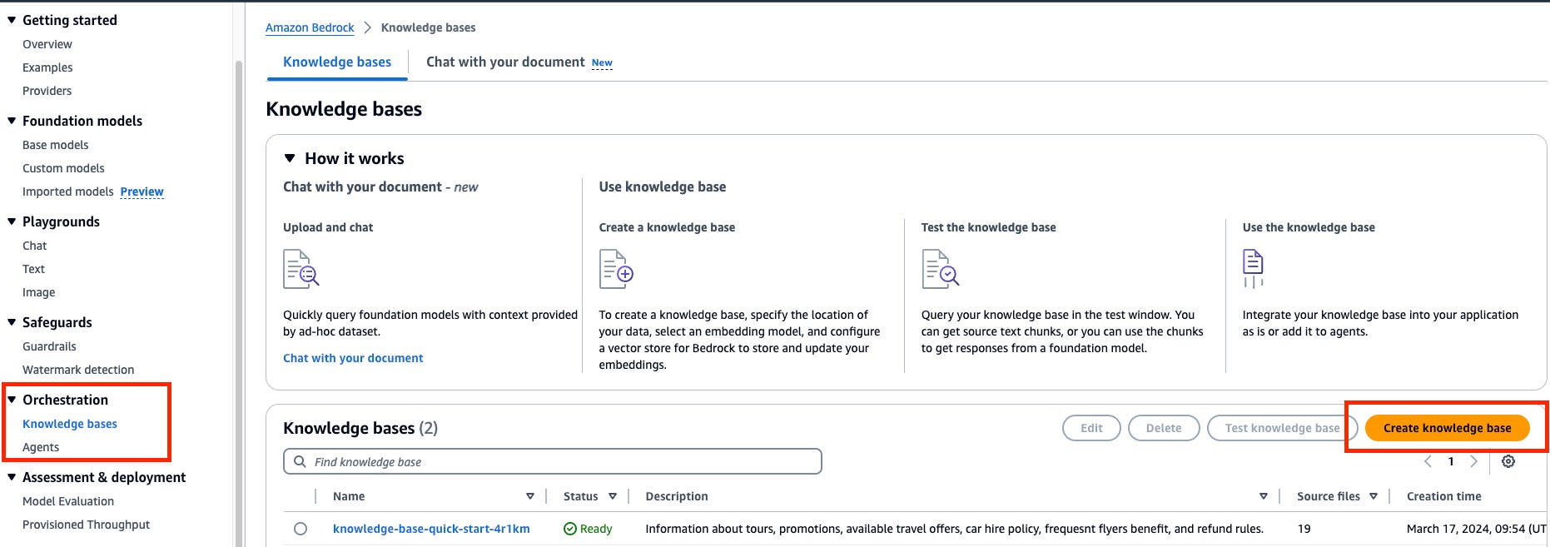Open Watermark detection in the sidebar
This screenshot has width=1550, height=547.
(78, 370)
